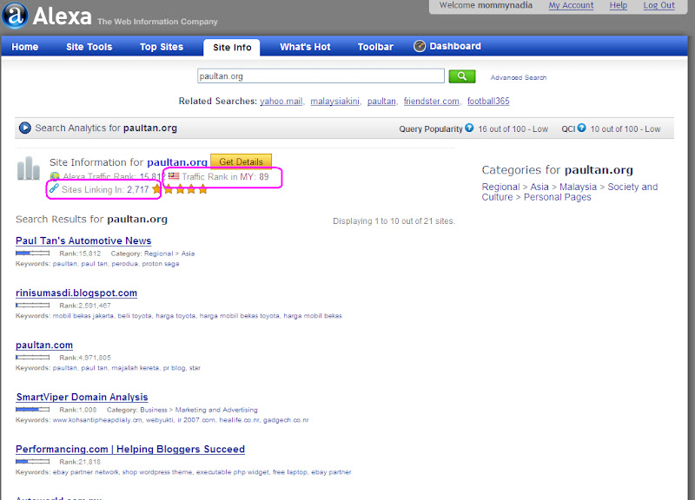Click the Regional category of Paul Tan's result
The height and width of the screenshot is (500, 695).
(x=158, y=253)
